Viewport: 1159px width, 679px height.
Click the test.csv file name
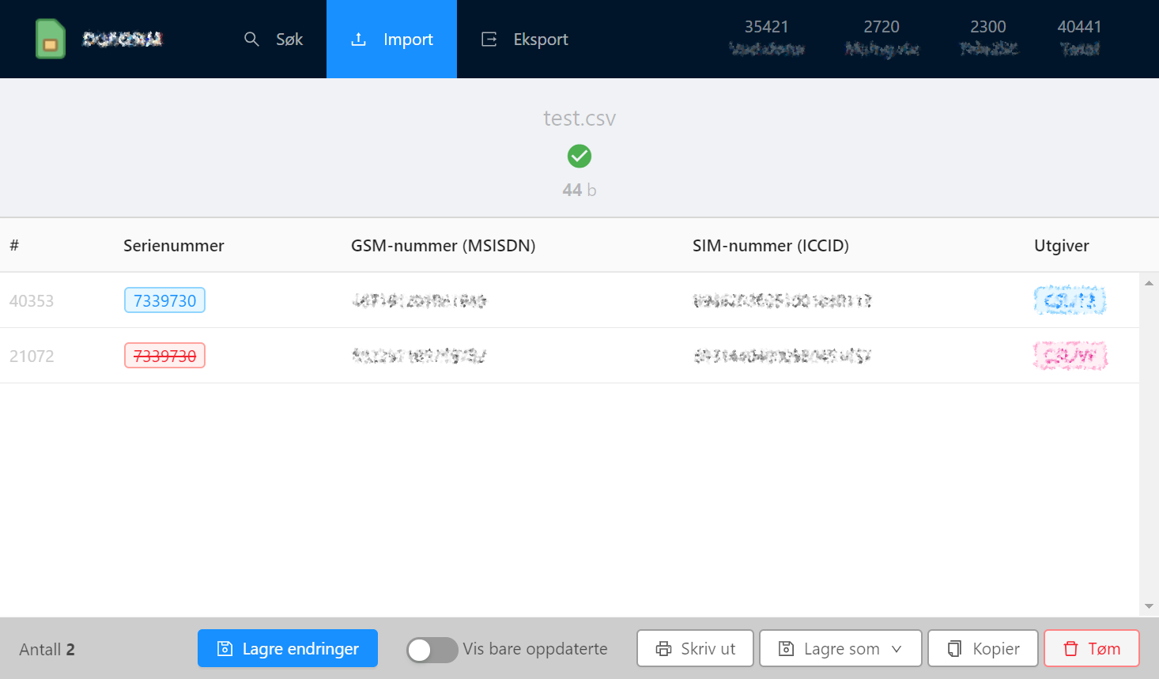click(x=579, y=119)
